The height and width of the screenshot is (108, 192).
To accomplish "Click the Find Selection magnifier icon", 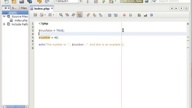I will 61,15.
